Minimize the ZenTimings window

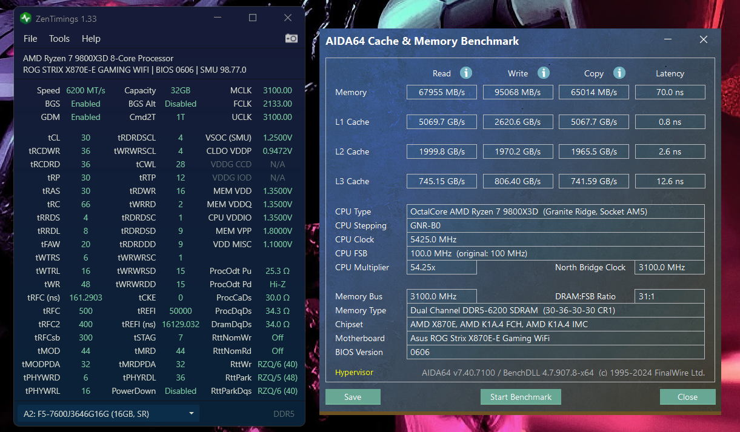[x=218, y=18]
